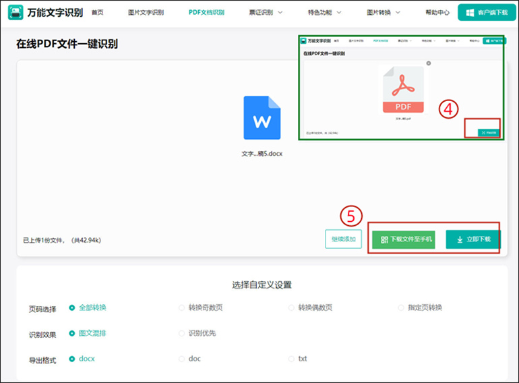Click download arrow icon on 立即下载
Image resolution: width=519 pixels, height=383 pixels.
(460, 239)
